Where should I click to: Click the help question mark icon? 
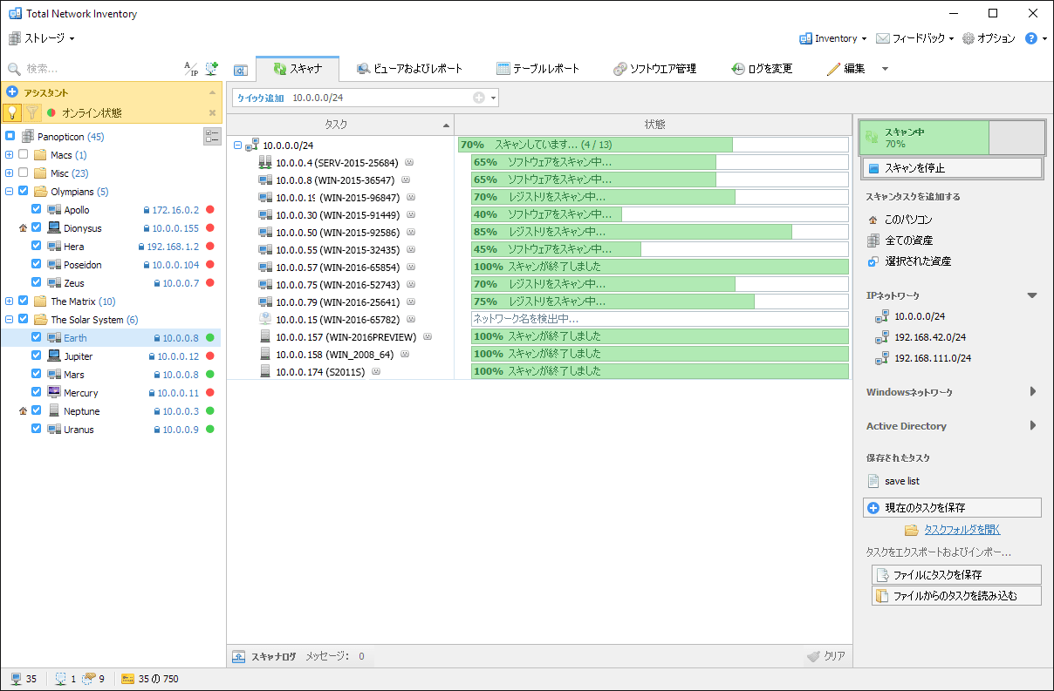tap(1030, 38)
